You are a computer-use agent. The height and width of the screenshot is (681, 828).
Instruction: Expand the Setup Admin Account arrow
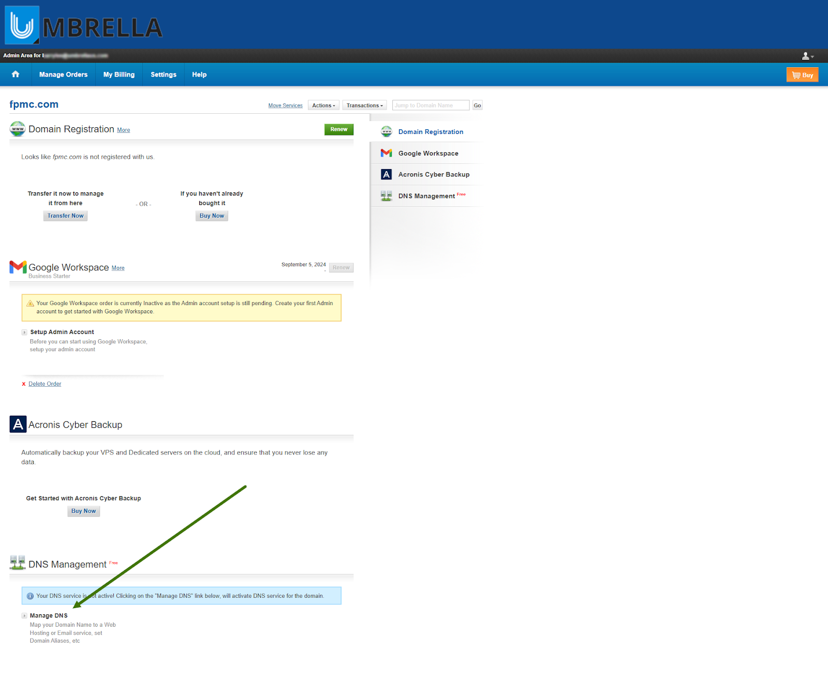point(24,332)
